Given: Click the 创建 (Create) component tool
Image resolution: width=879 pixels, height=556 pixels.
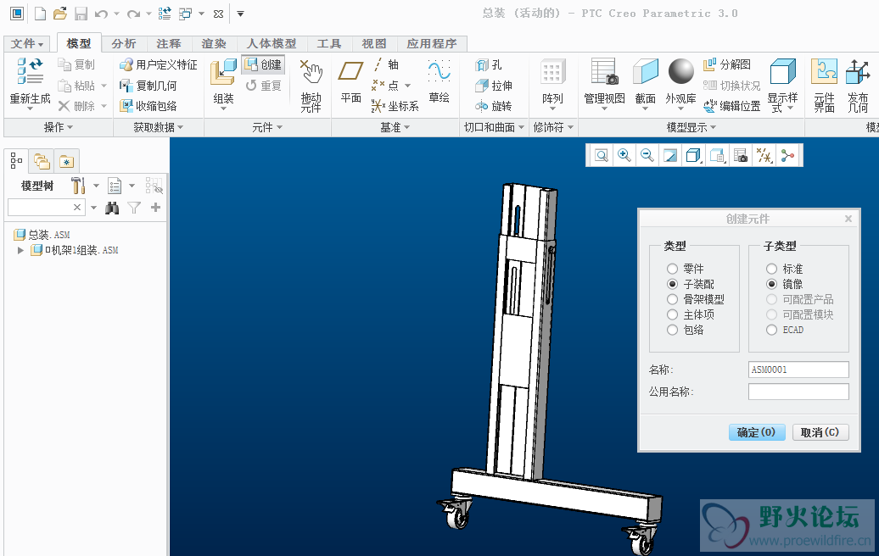Looking at the screenshot, I should (264, 65).
